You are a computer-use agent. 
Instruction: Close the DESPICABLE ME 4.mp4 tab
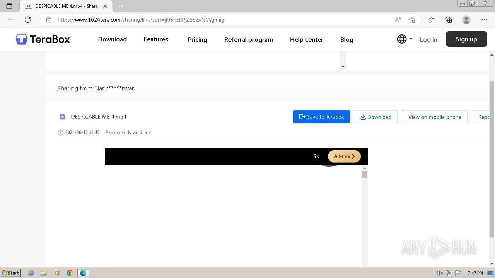tap(105, 6)
